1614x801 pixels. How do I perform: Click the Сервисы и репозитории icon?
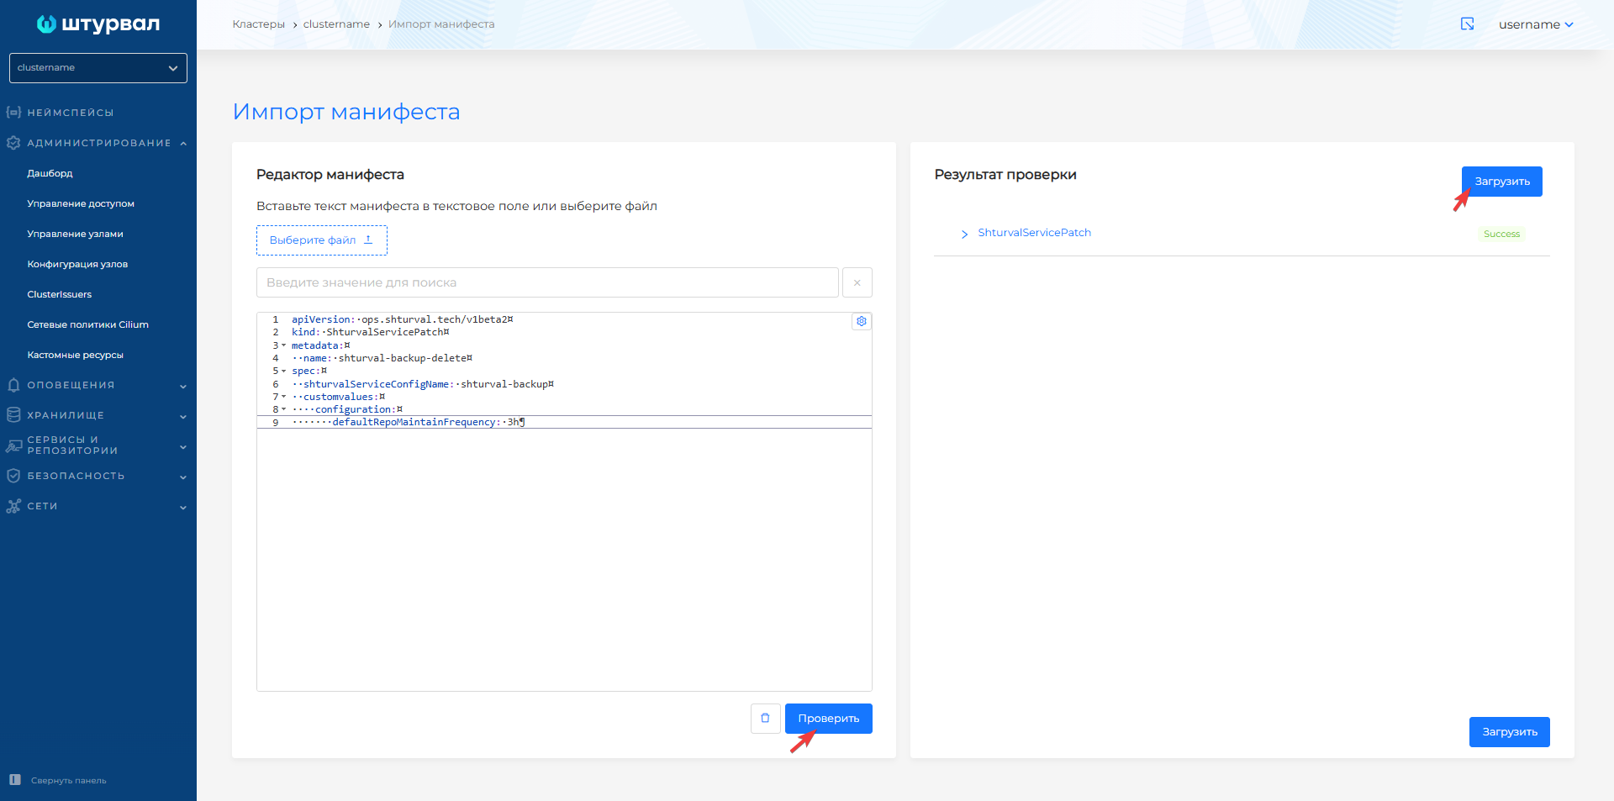tap(13, 445)
